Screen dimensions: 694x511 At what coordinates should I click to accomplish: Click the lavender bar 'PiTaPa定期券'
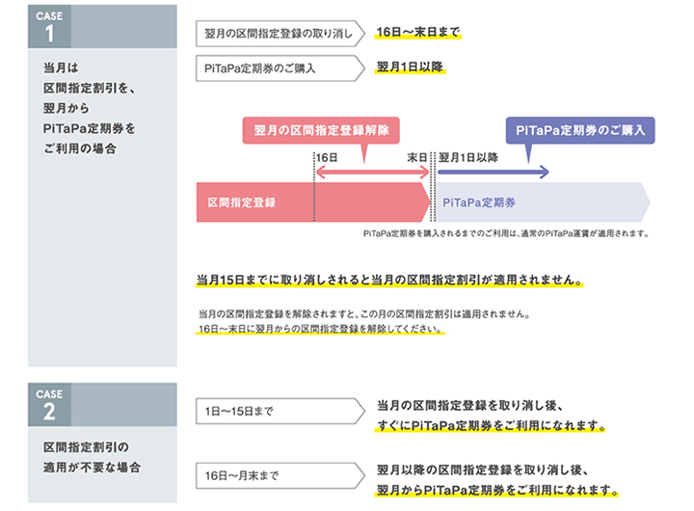543,202
